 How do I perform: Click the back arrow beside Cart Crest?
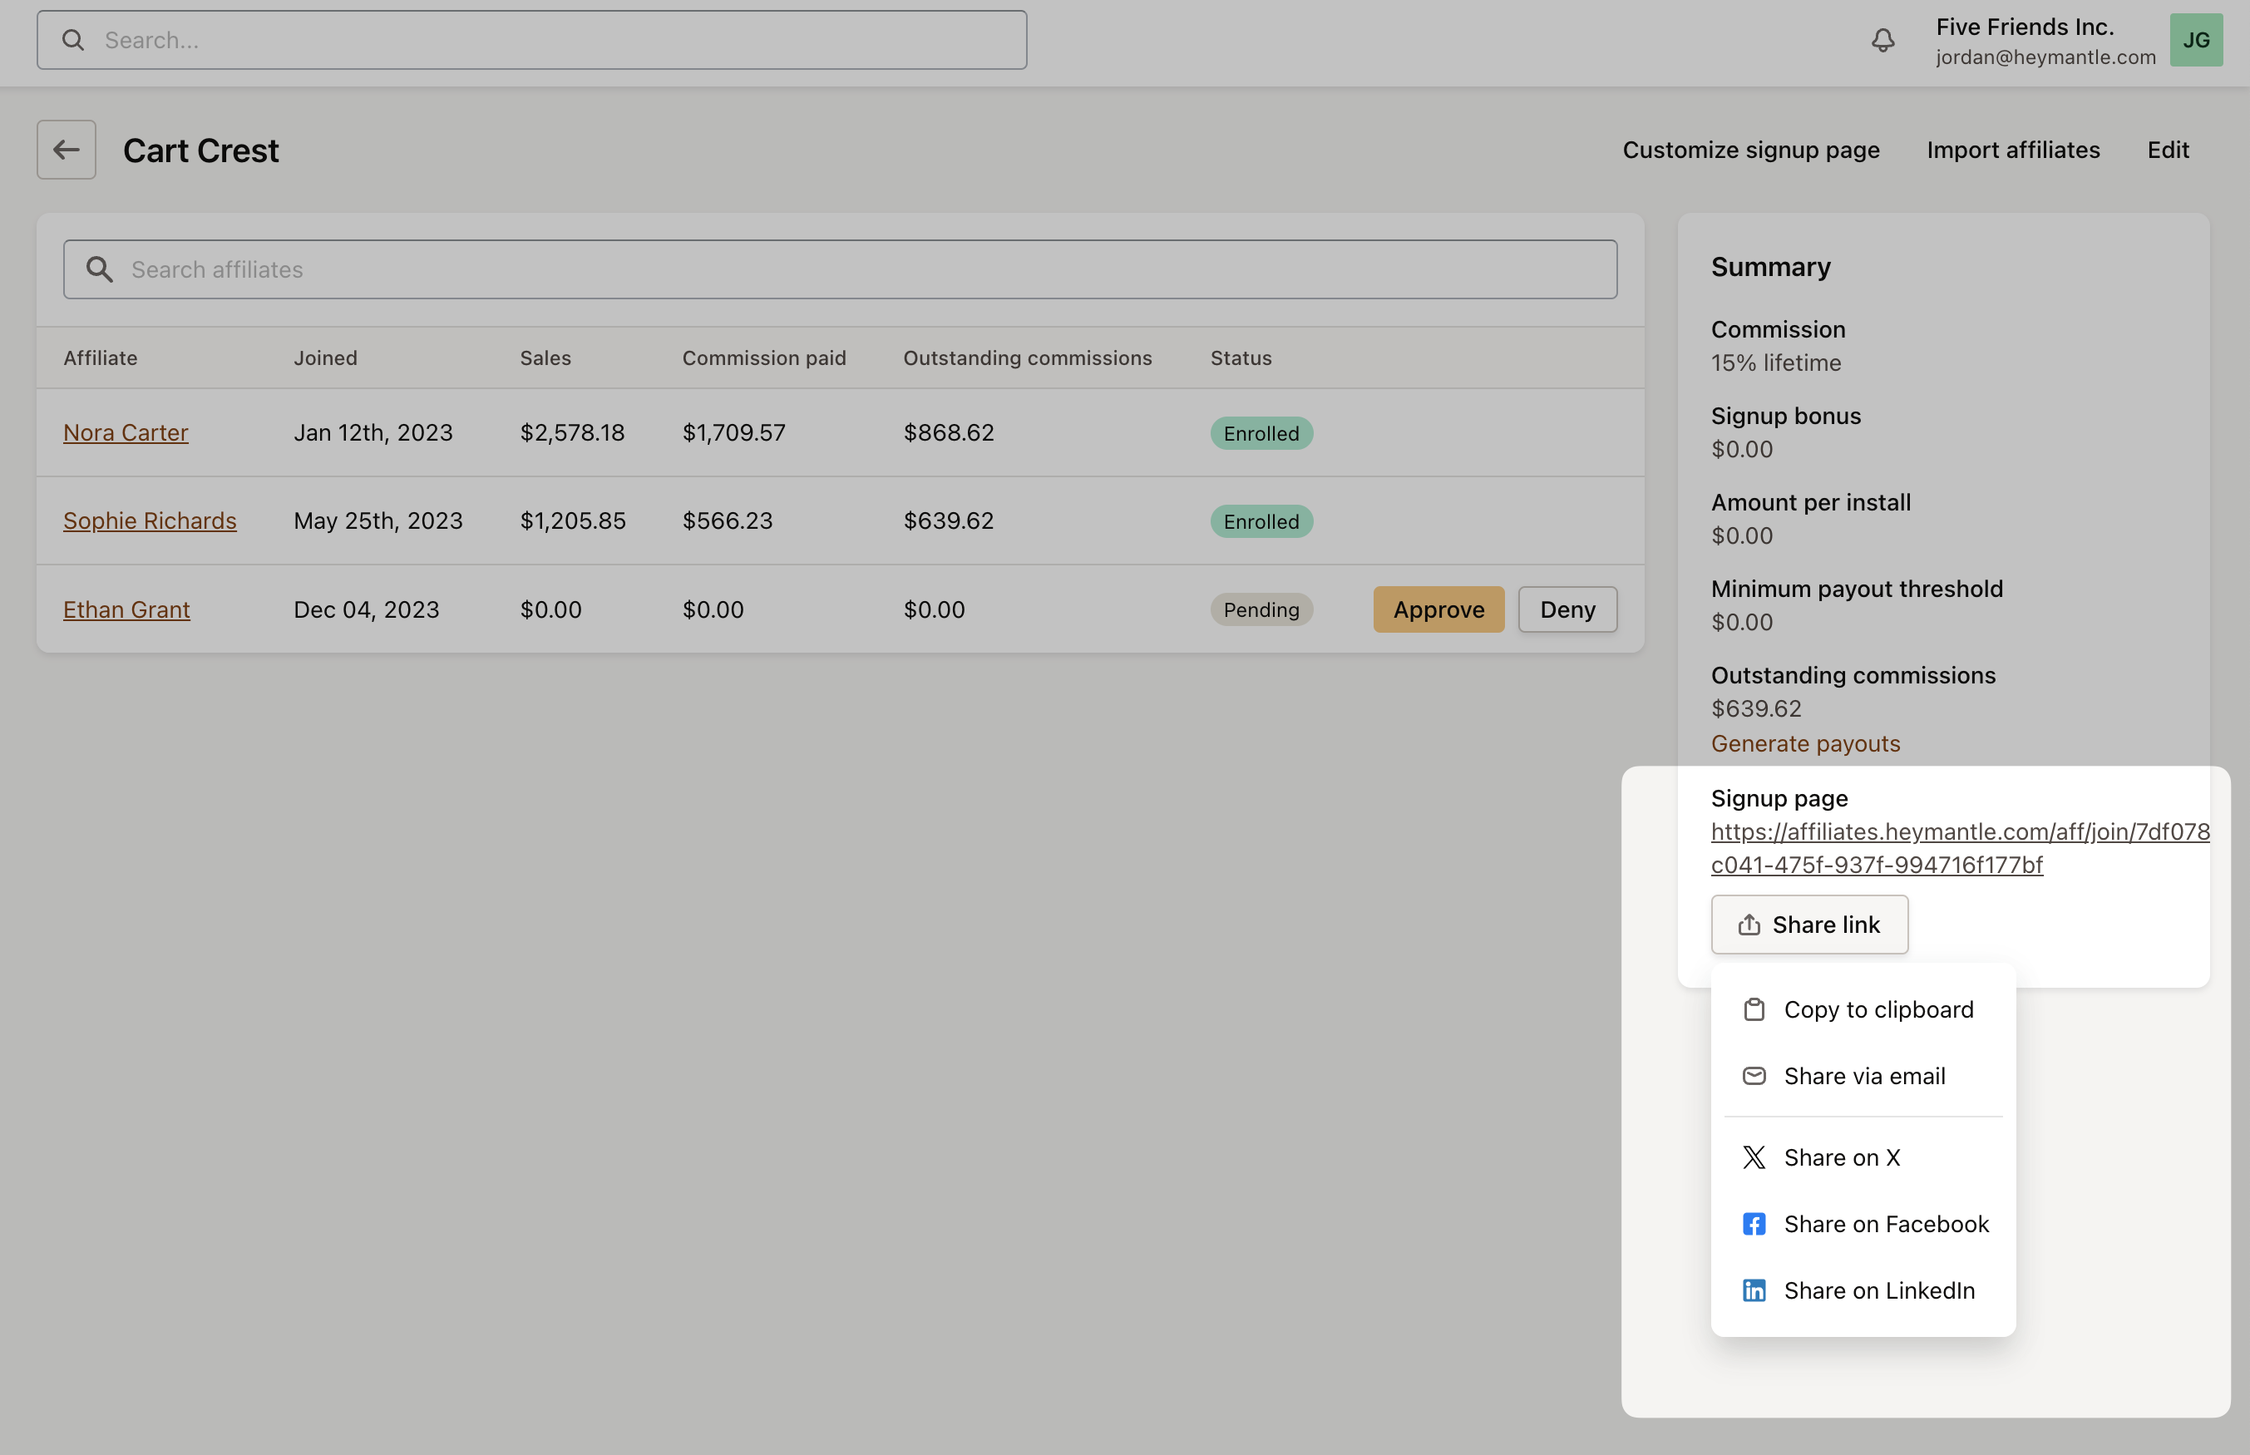67,150
